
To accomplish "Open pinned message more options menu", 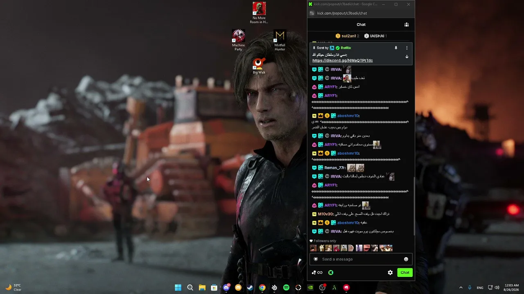I will point(407,48).
